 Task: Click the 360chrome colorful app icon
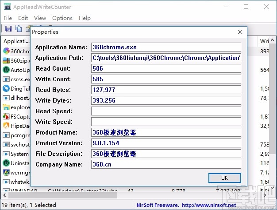click(x=6, y=51)
